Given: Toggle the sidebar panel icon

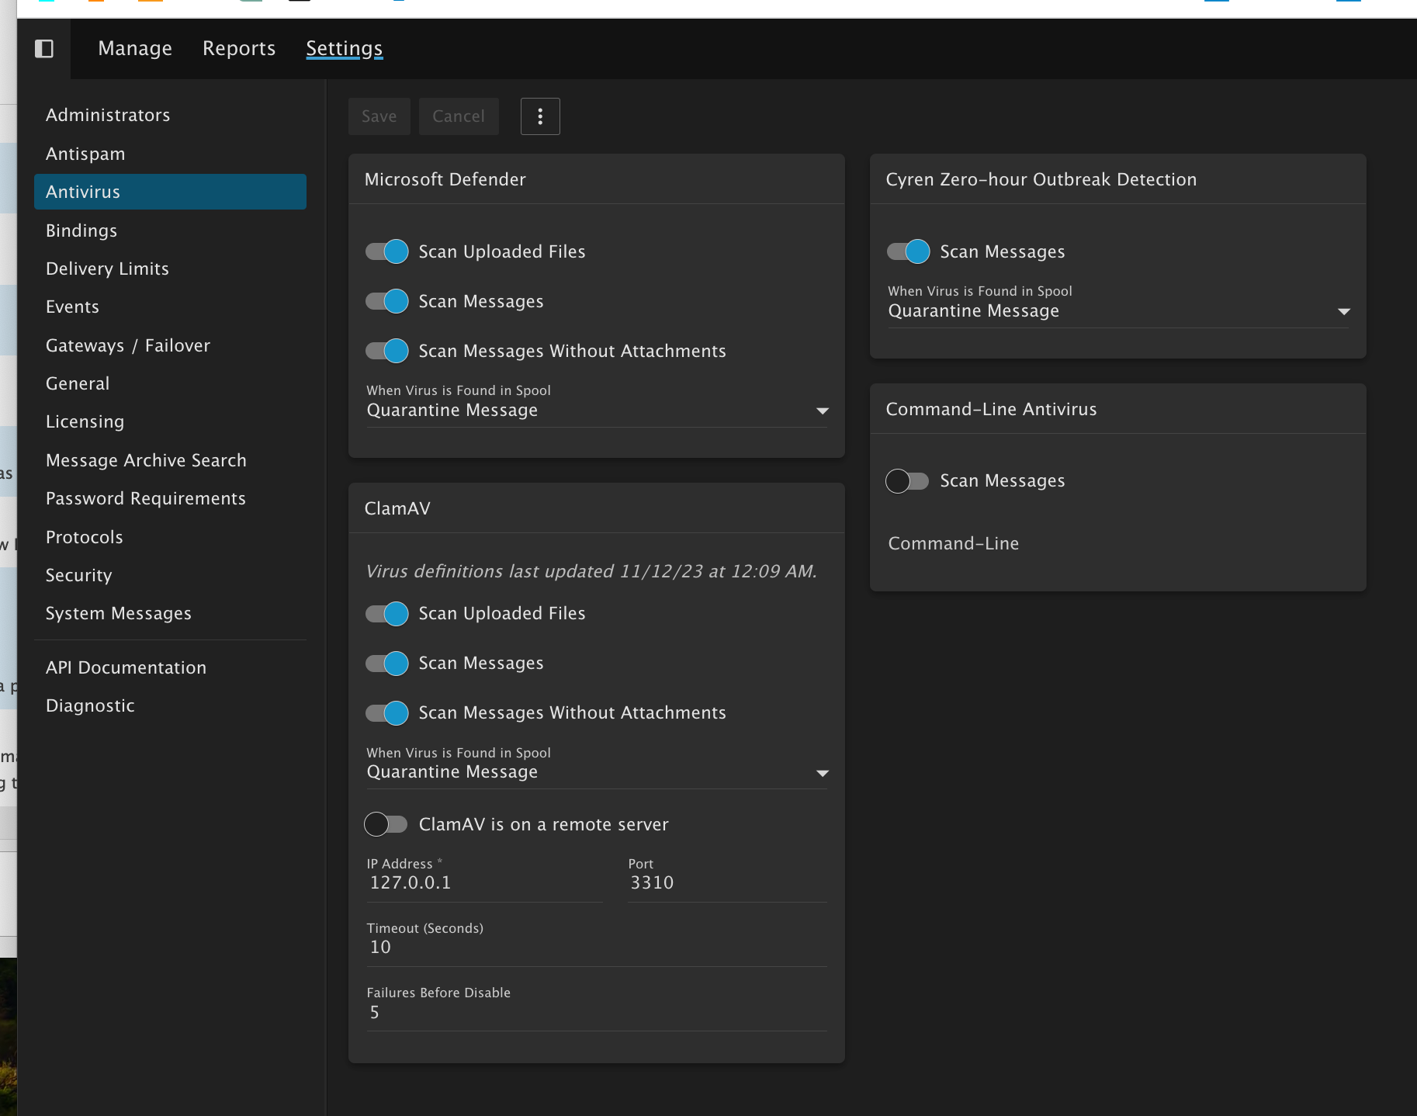Looking at the screenshot, I should pos(44,49).
